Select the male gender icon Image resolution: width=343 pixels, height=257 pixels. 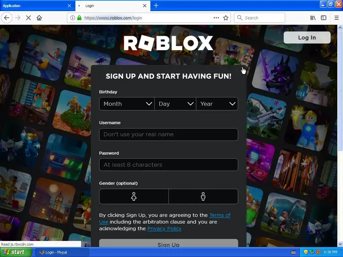coord(203,196)
